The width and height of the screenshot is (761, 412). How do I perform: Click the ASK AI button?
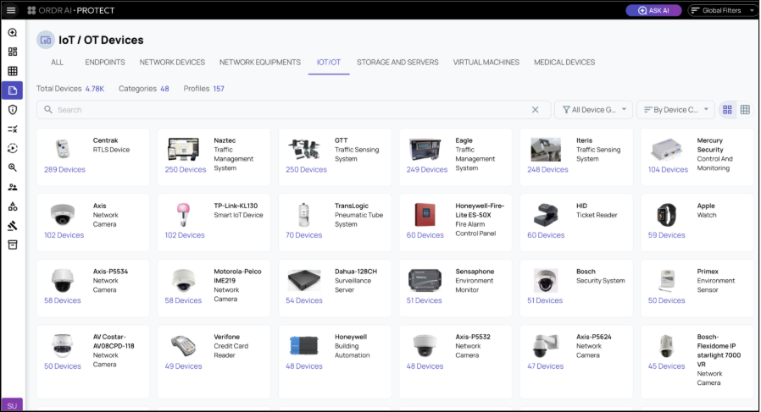tap(653, 10)
